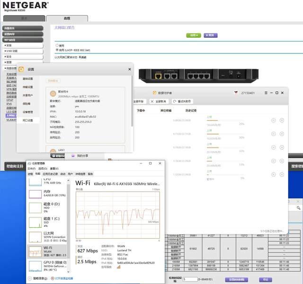
Task: Switch to the 应用历史记录 tab in Task Manager
Action: coord(50,174)
